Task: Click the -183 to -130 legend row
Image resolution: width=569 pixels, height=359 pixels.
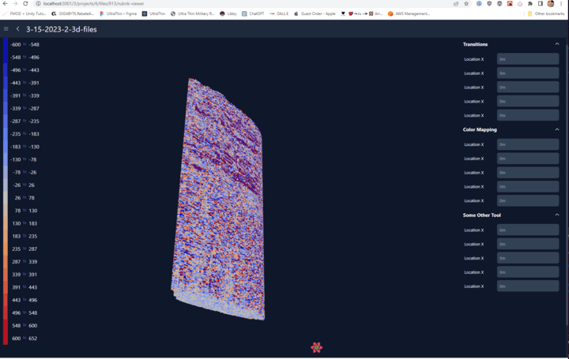Action: (24, 147)
